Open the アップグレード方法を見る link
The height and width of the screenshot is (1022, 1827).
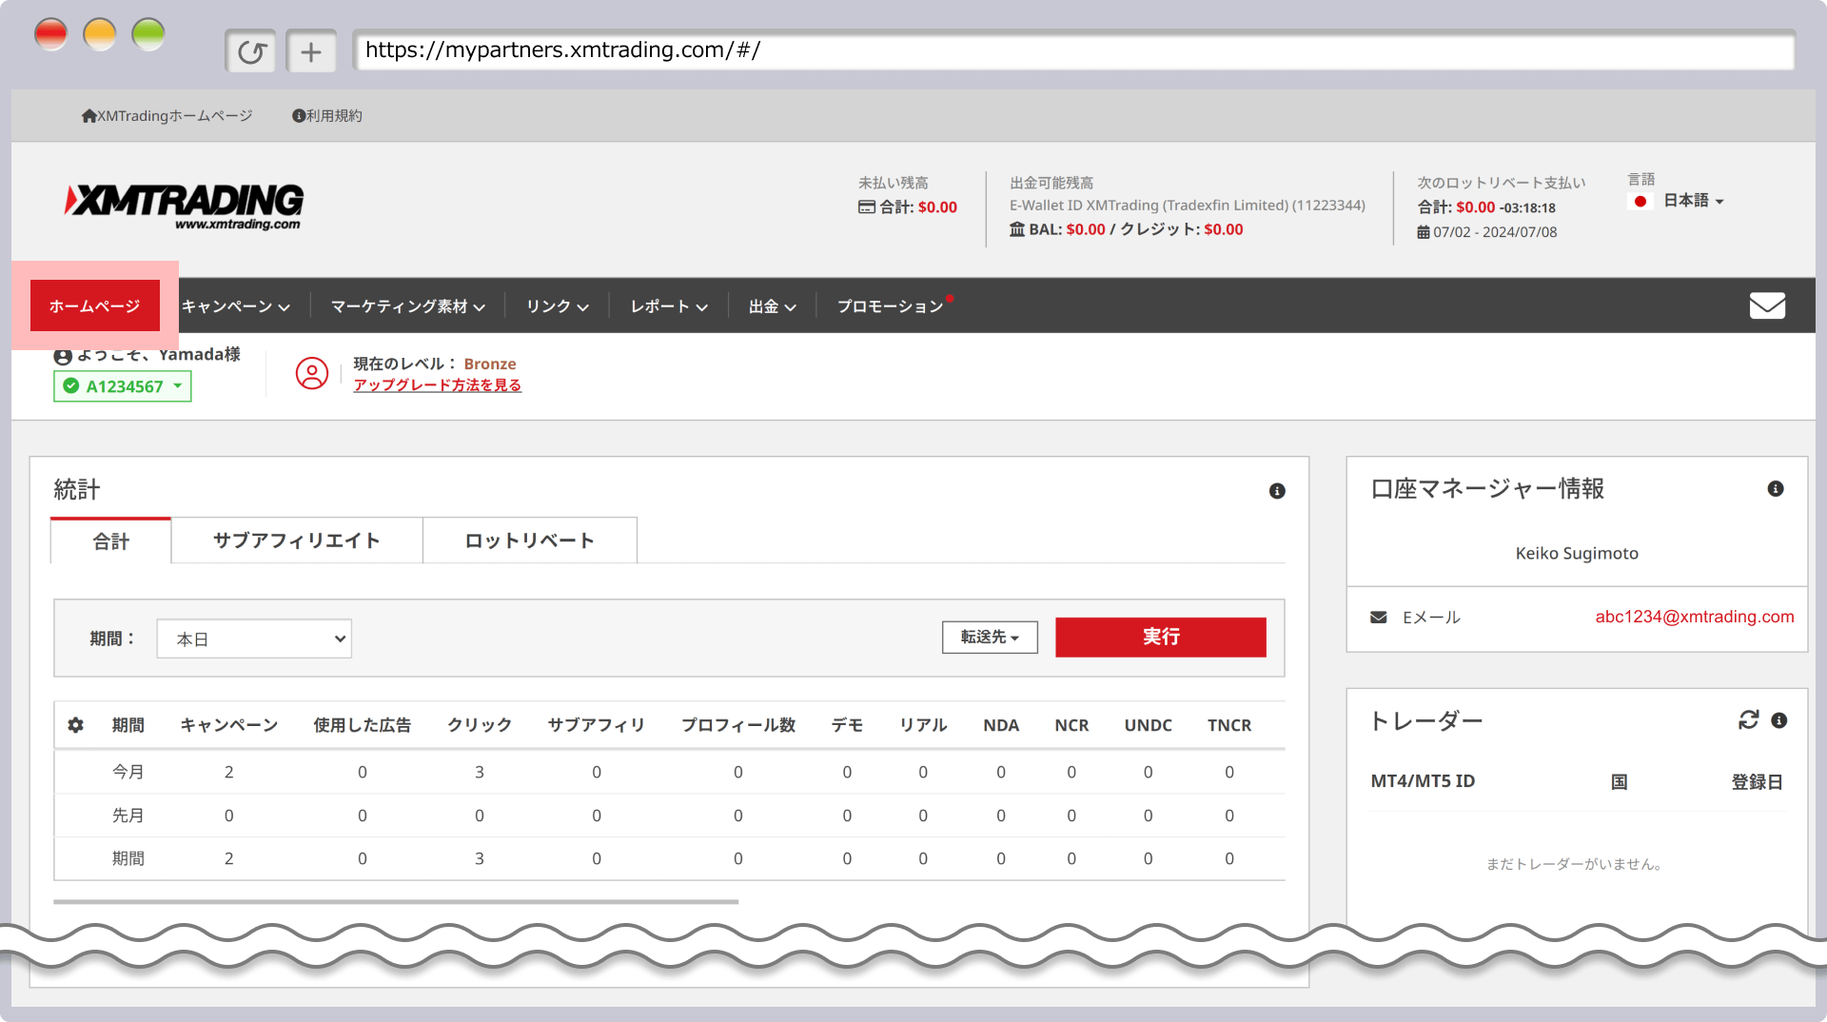click(x=438, y=385)
